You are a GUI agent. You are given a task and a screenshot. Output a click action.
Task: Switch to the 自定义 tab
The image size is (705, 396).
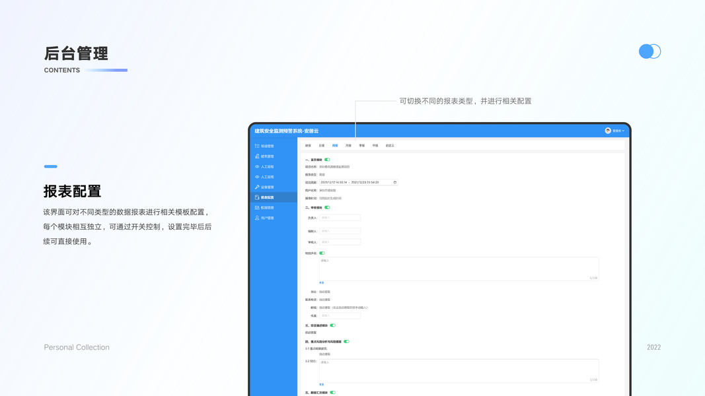point(390,145)
